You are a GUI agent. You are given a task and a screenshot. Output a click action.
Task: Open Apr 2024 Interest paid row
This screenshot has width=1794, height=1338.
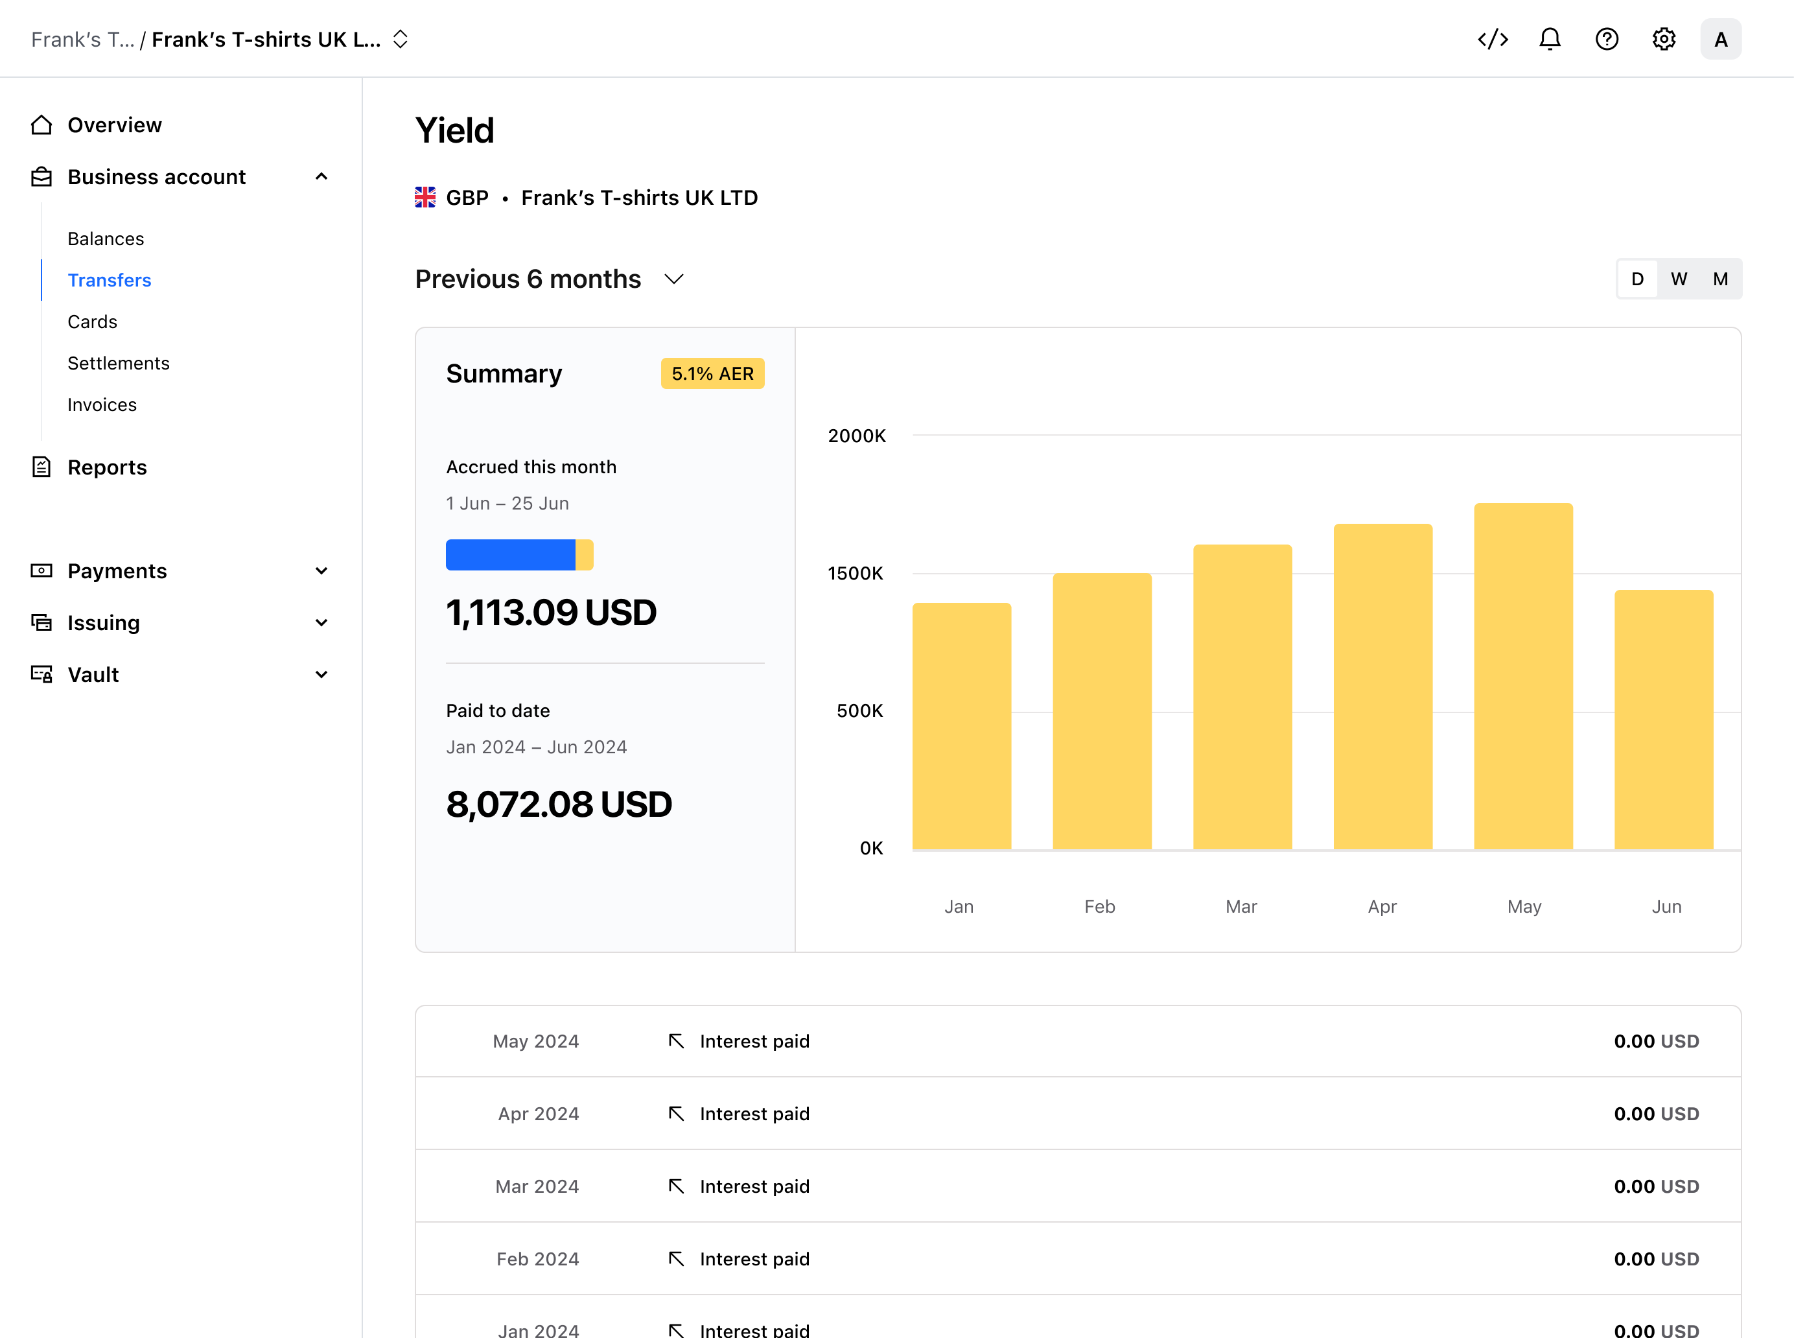pyautogui.click(x=1078, y=1114)
